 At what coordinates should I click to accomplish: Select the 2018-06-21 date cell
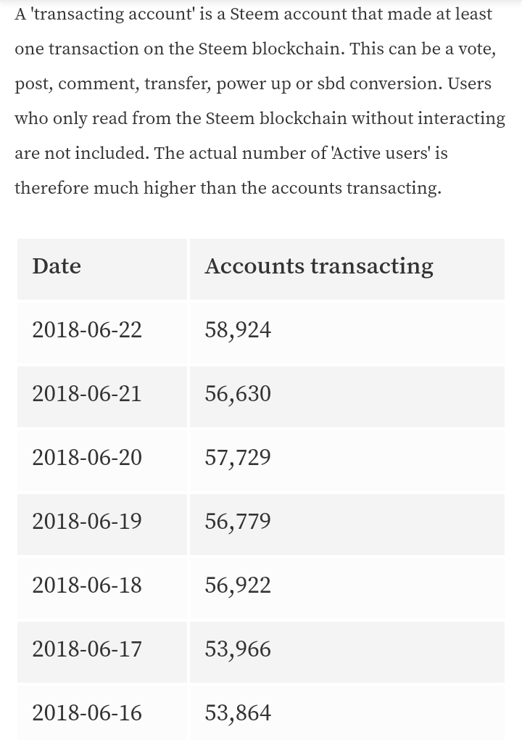pos(102,397)
